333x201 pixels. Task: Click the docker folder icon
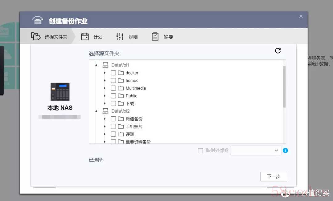coord(121,73)
